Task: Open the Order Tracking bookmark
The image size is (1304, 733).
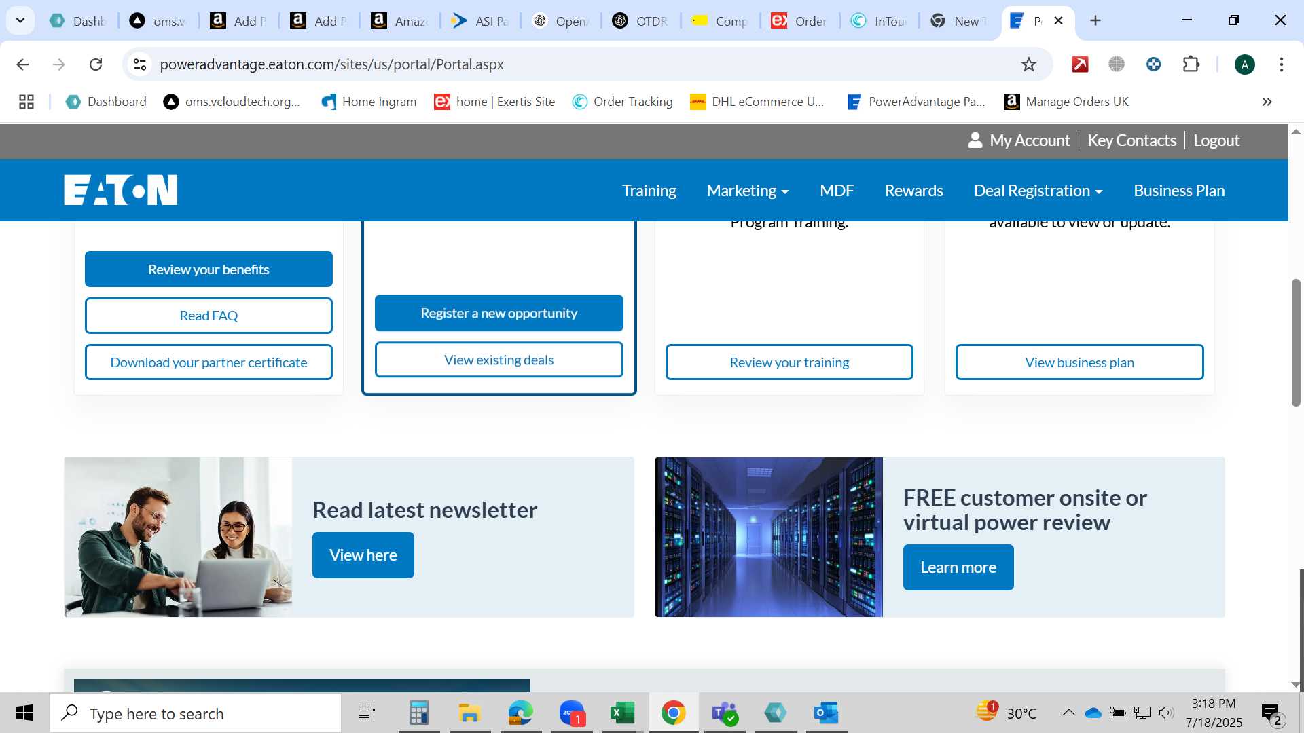Action: click(623, 102)
